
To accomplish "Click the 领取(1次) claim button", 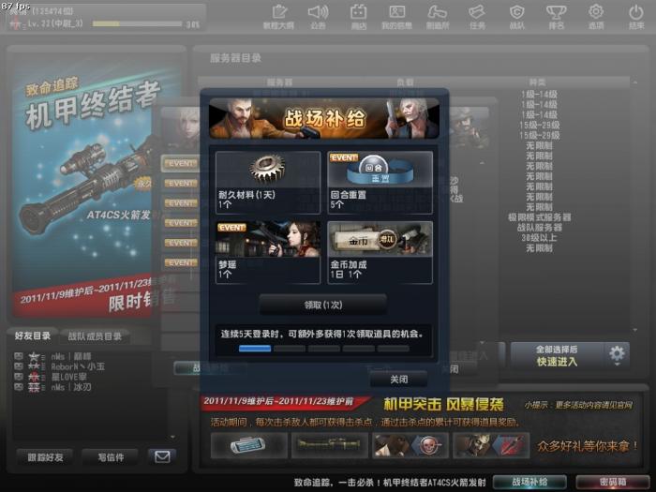I will point(323,305).
